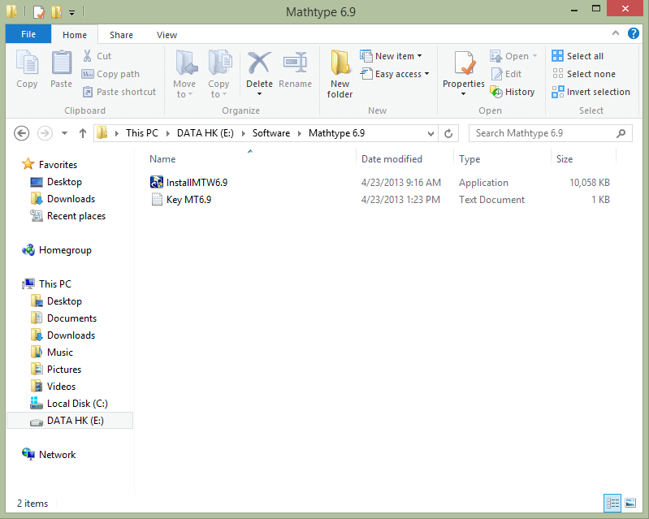Switch to the View tab
Image resolution: width=649 pixels, height=519 pixels.
(167, 35)
